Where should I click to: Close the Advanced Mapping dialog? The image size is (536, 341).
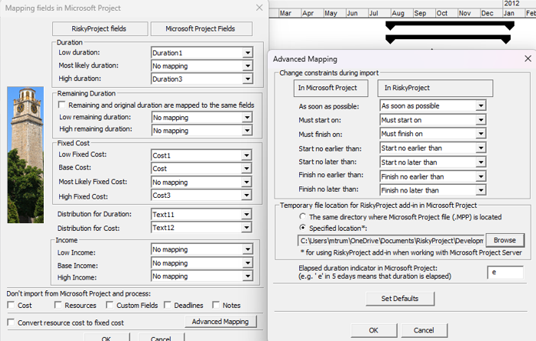(x=528, y=59)
